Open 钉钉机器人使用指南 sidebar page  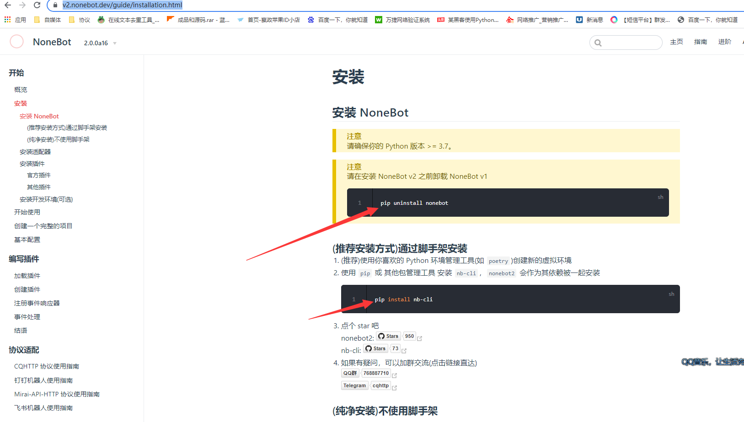[43, 380]
